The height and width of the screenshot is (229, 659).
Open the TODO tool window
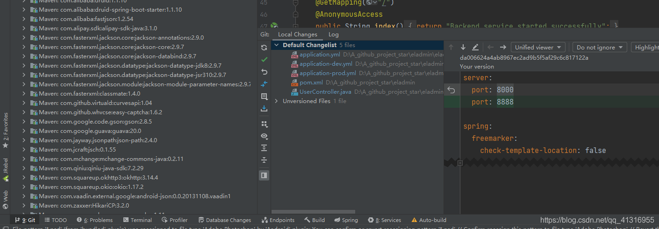pos(55,220)
